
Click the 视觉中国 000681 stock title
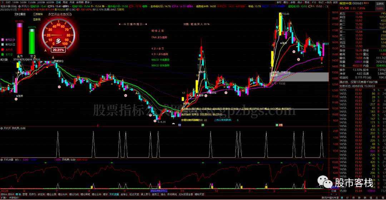pos(351,4)
